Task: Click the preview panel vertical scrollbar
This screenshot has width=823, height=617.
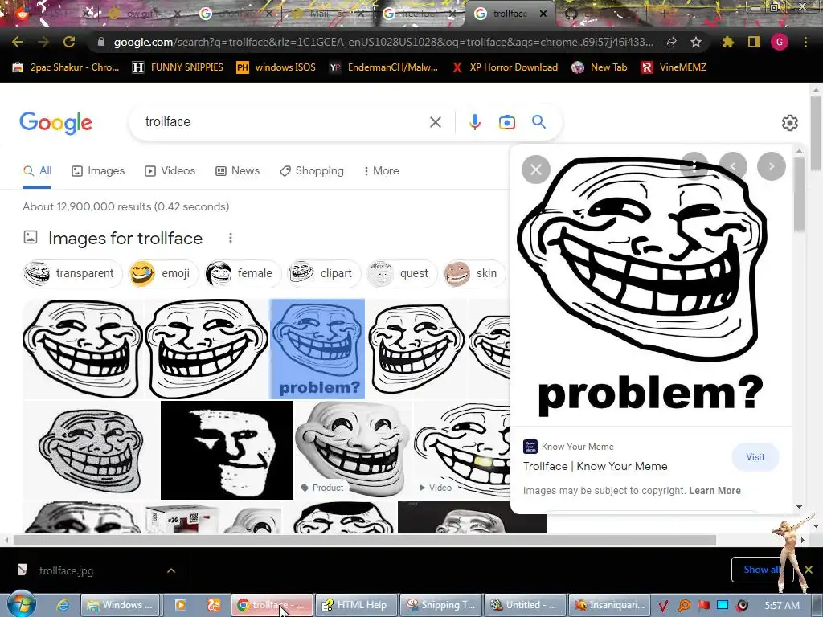Action: [x=799, y=194]
